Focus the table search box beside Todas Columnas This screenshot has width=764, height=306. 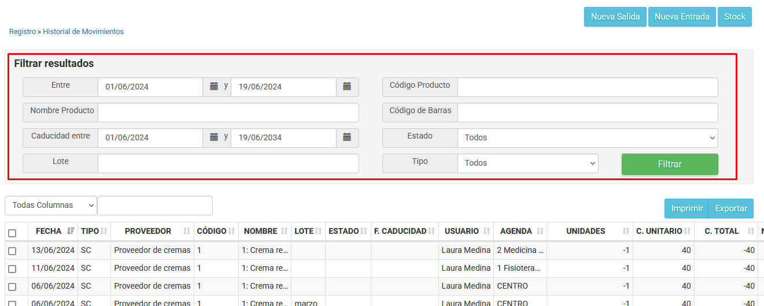pyautogui.click(x=155, y=205)
